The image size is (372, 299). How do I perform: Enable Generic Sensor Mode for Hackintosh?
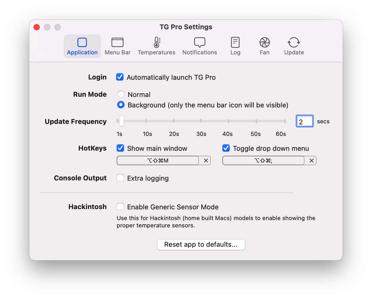[120, 206]
